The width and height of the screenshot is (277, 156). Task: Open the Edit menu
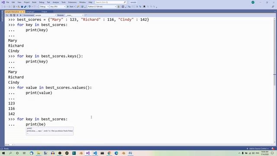click(13, 2)
